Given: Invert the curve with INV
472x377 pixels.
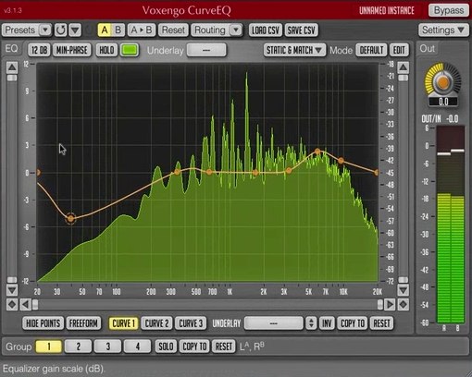Looking at the screenshot, I should 327,323.
